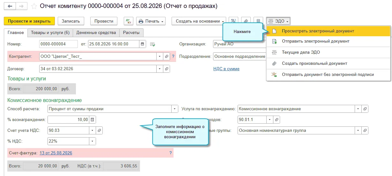Click the paperclip icon of Создать произвольный документ
The image size is (392, 176).
point(274,64)
